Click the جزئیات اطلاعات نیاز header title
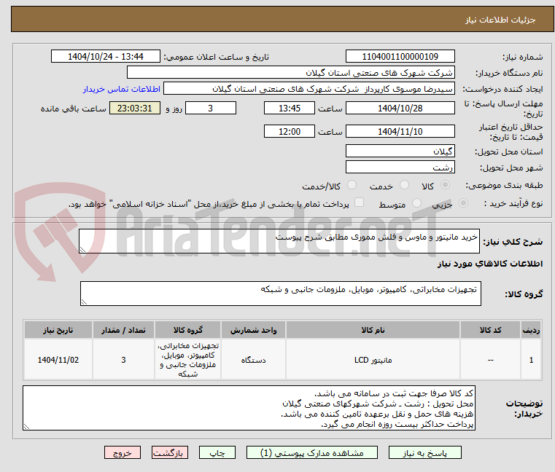 pyautogui.click(x=500, y=20)
